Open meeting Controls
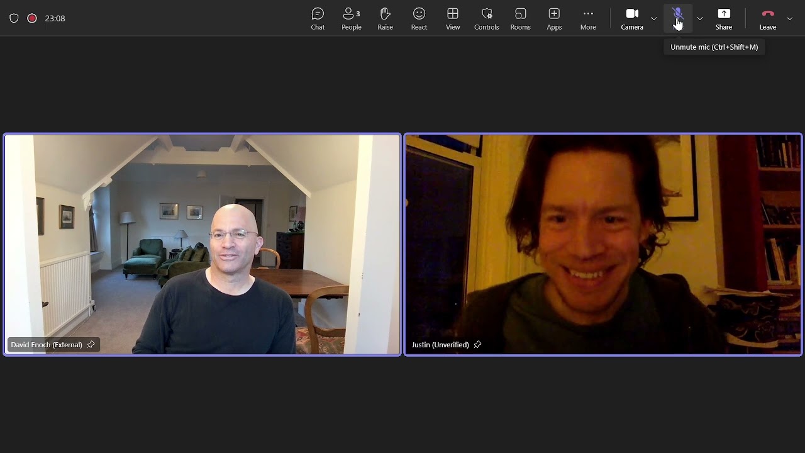 tap(487, 18)
